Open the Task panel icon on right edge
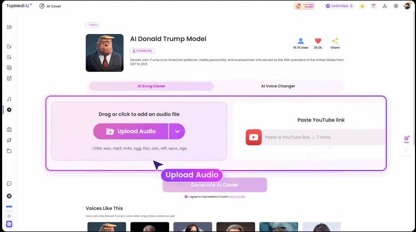This screenshot has height=232, width=416. (x=406, y=139)
